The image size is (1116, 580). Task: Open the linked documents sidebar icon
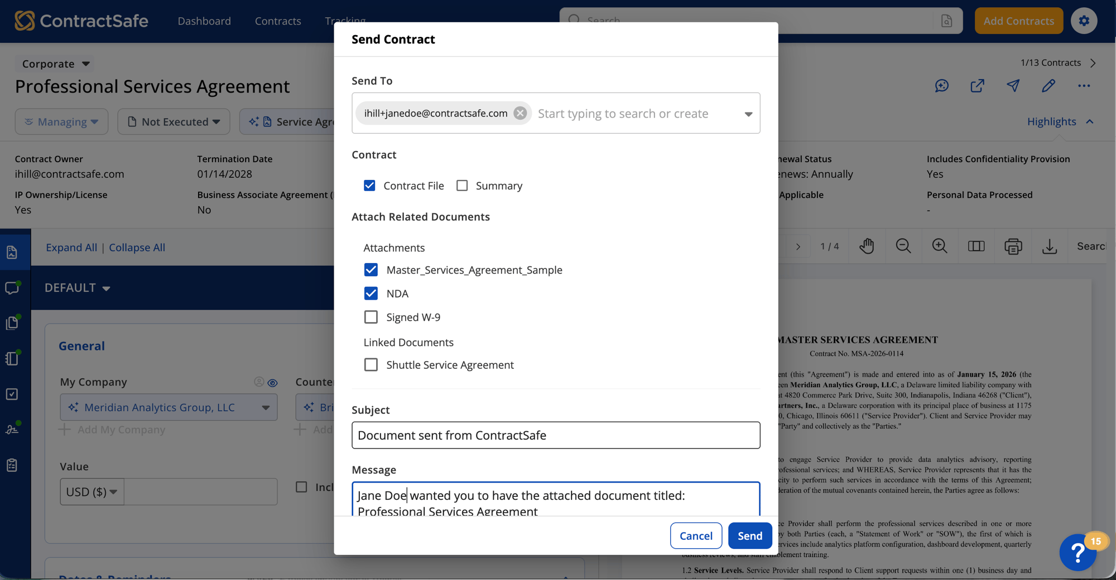tap(12, 358)
